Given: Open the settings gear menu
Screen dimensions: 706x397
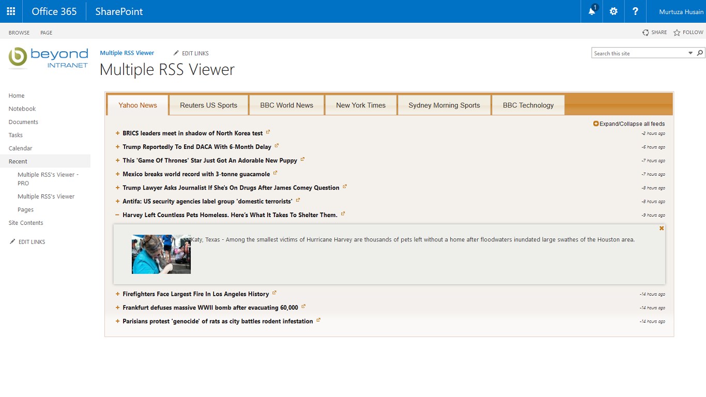Looking at the screenshot, I should pos(613,11).
